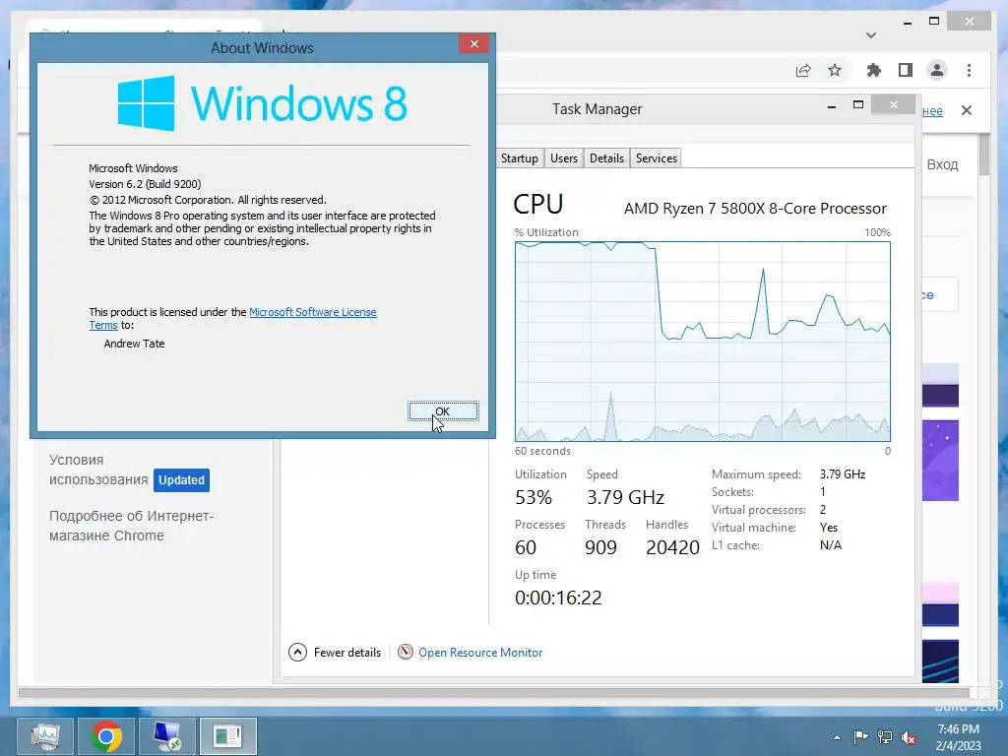
Task: Open Microsoft Software License Terms link
Action: (x=312, y=312)
